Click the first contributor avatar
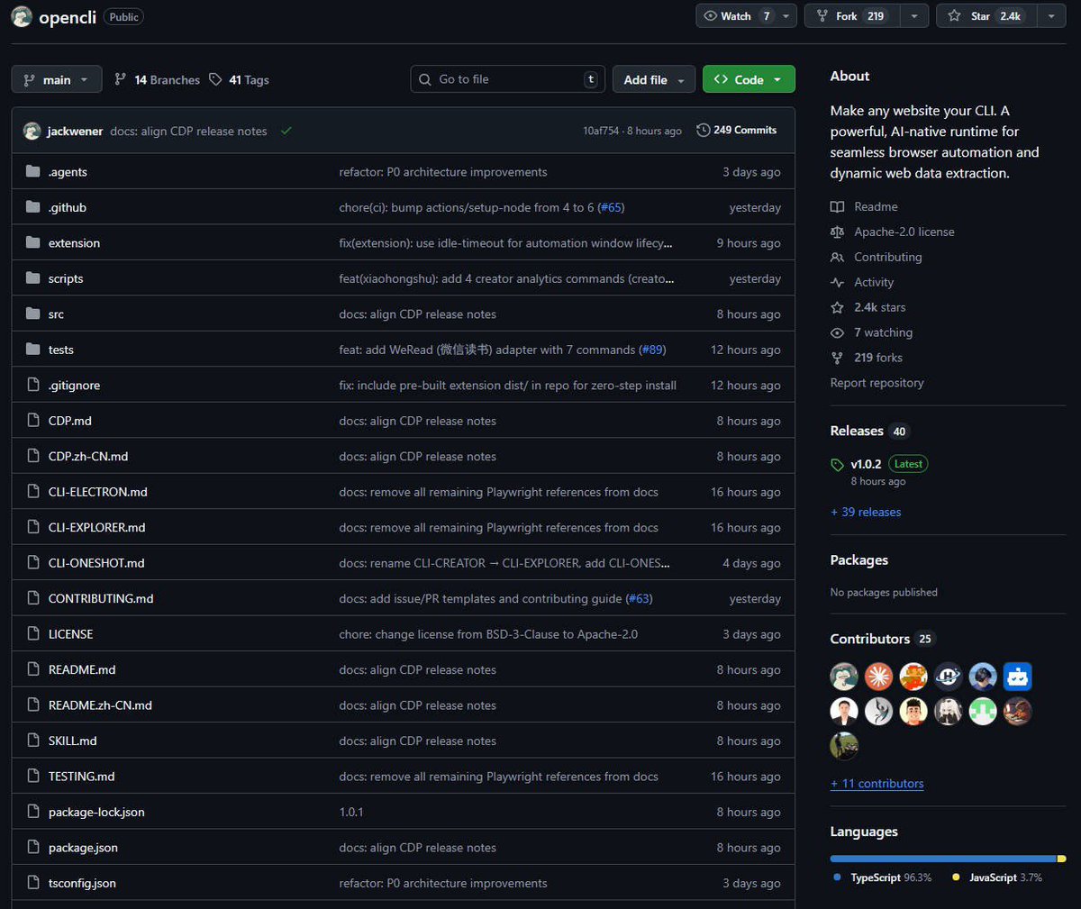The width and height of the screenshot is (1081, 909). (844, 676)
